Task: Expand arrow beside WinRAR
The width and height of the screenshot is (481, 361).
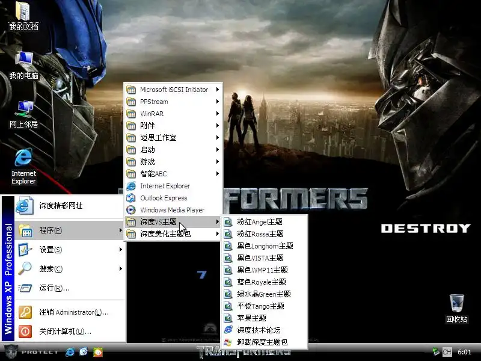Action: 217,114
